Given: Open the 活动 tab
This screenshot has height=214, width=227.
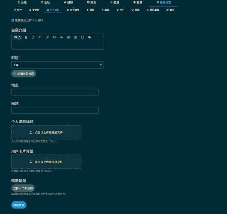Looking at the screenshot, I should coord(45,3).
